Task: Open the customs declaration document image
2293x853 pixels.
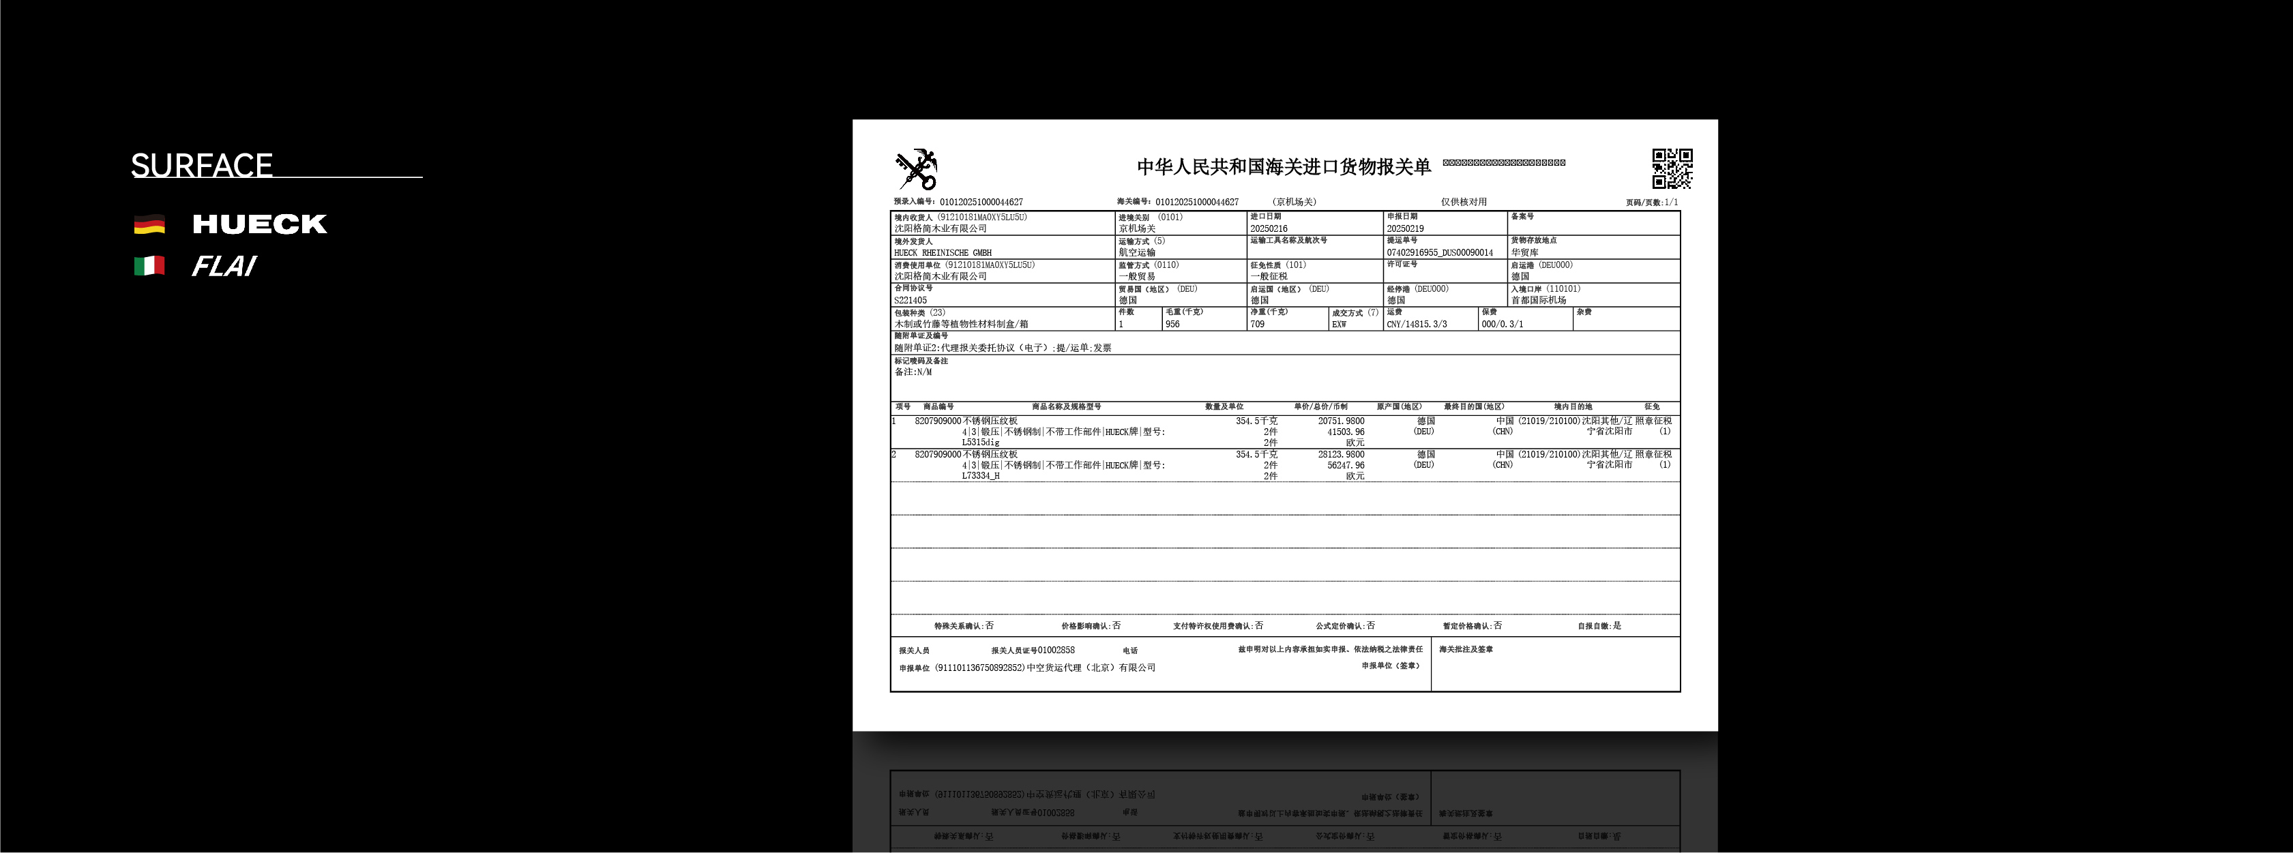Action: (1284, 534)
